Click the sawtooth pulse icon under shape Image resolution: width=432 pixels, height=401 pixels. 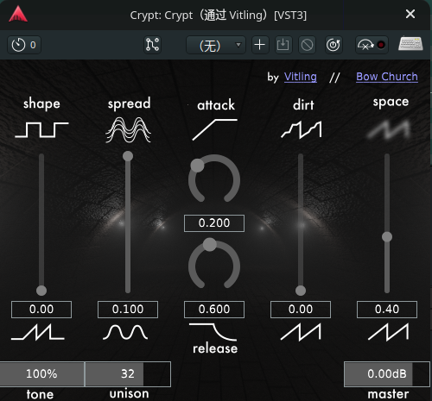tap(38, 332)
